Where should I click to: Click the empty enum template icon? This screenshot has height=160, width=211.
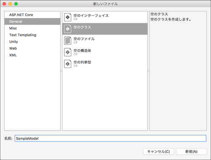68,64
